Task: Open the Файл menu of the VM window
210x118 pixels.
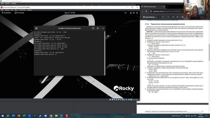Action: point(2,10)
